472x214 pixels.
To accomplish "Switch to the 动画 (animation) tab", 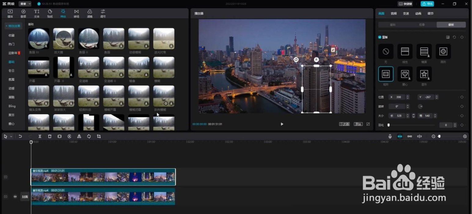I will click(x=418, y=13).
